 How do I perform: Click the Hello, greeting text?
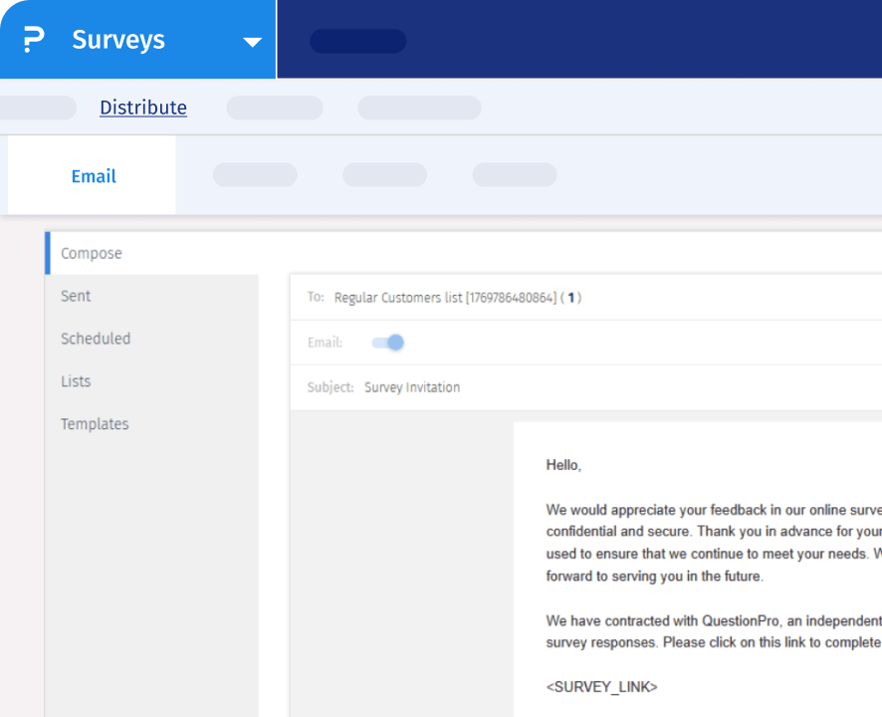tap(563, 465)
